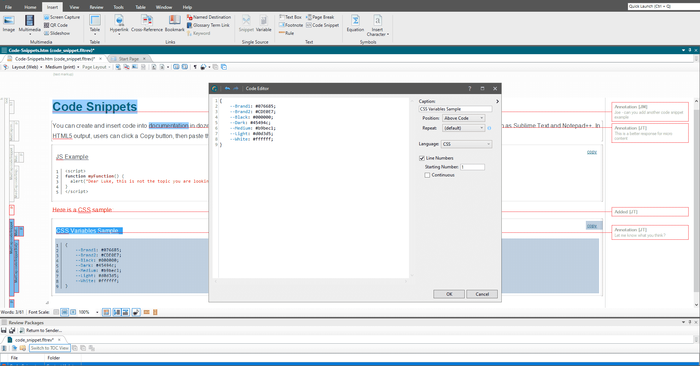Click OK in the Code Editor
Viewport: 700px width, 366px height.
(449, 294)
